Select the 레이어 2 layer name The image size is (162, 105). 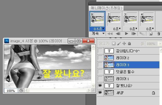(x=123, y=58)
